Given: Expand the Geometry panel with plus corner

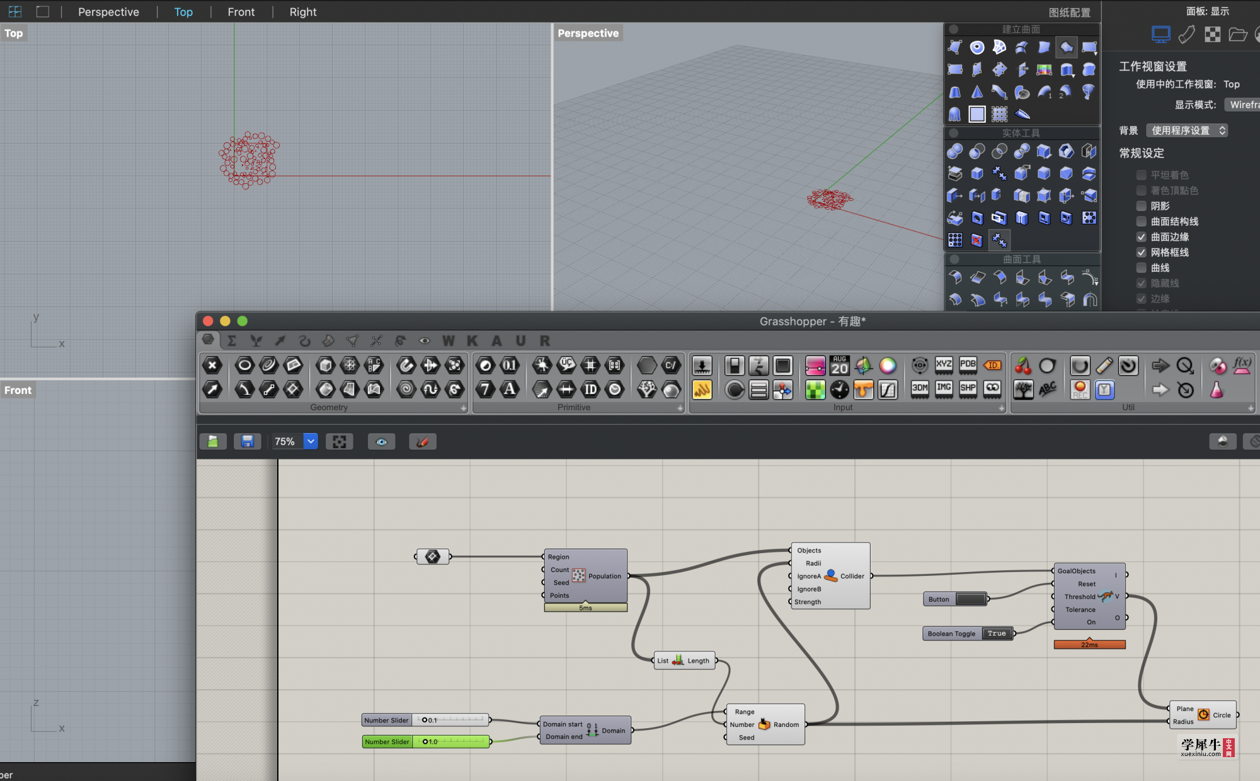Looking at the screenshot, I should tap(464, 408).
